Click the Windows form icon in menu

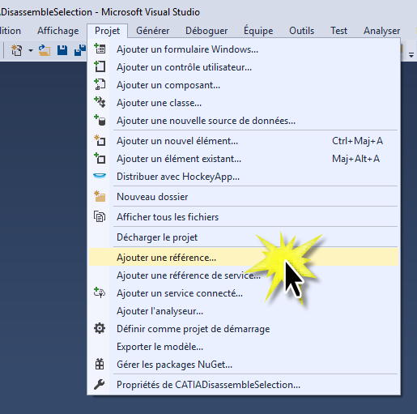point(100,49)
